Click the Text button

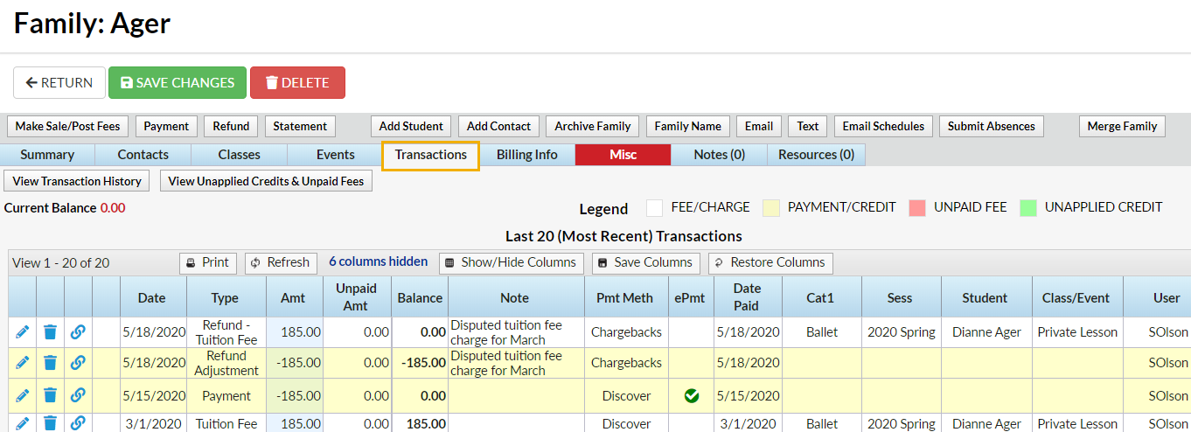click(808, 126)
